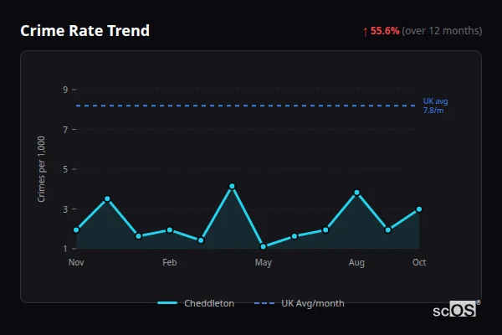Click the 55.6% increase figure

pyautogui.click(x=385, y=31)
